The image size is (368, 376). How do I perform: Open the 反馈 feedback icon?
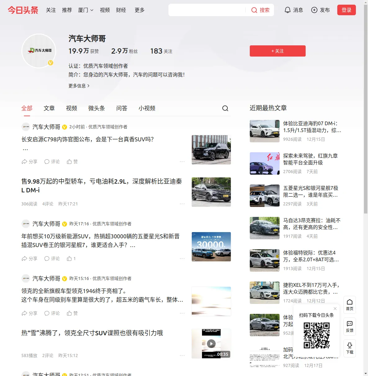(x=350, y=327)
